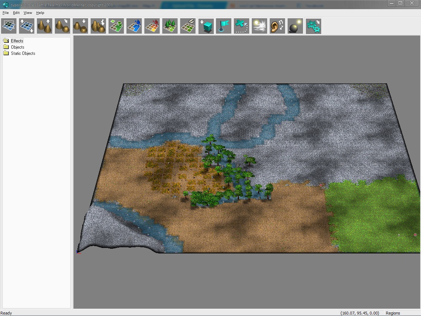
Task: Open the Help menu
Action: (x=40, y=13)
